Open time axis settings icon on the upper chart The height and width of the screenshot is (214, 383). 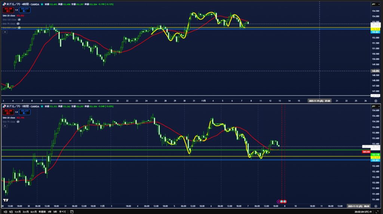point(376,101)
